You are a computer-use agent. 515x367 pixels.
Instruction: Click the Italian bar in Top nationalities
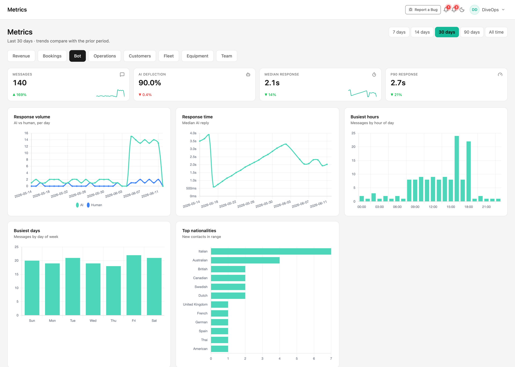click(271, 251)
